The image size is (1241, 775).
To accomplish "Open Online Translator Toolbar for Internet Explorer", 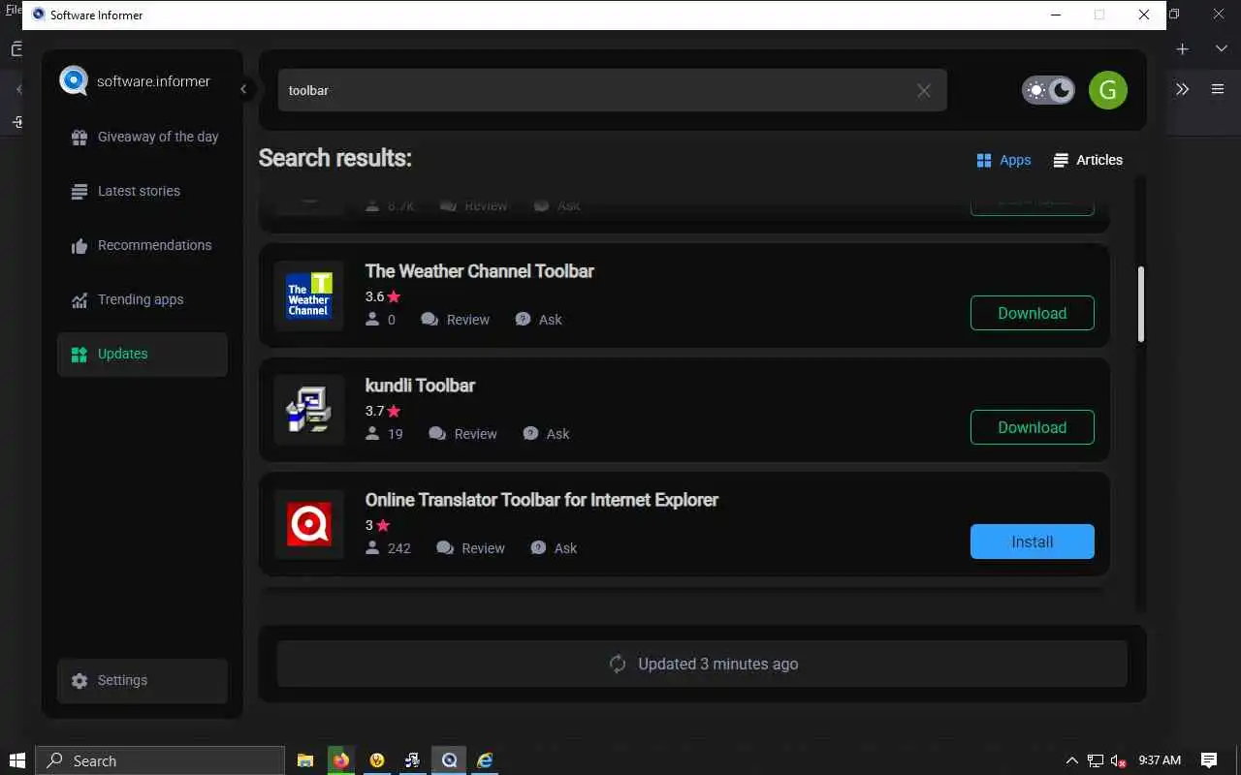I will click(542, 500).
